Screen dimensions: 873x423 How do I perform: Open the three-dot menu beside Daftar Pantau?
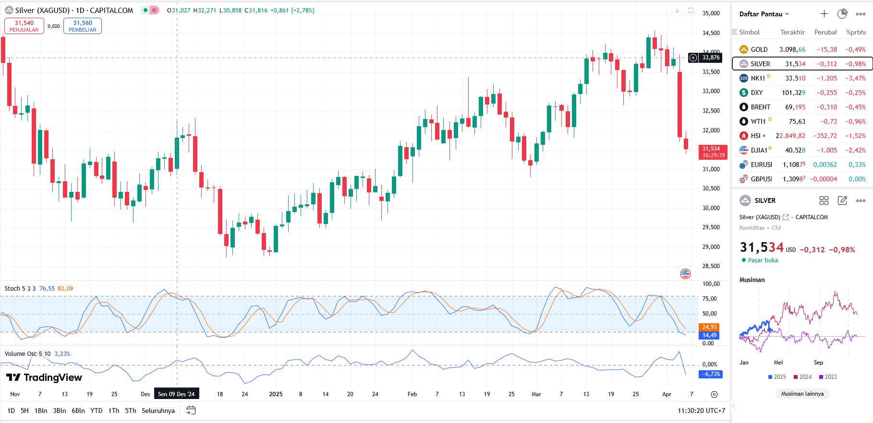coord(861,14)
